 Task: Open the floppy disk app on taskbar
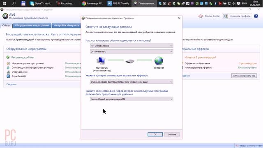(23, 3)
